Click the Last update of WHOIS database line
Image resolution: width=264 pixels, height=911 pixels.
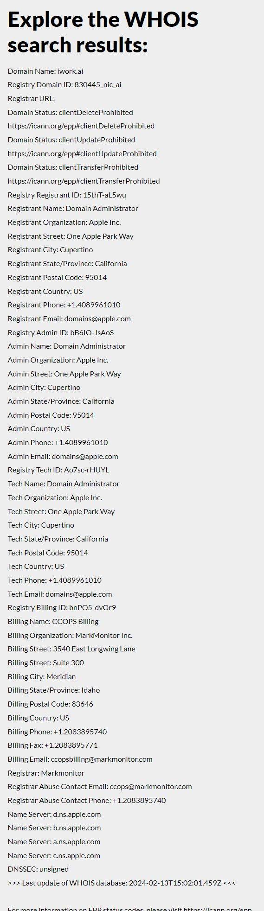coord(122,883)
